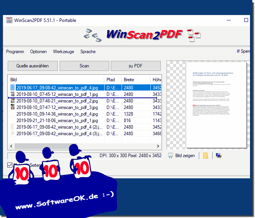
Task: Click Breite value 816 in the list
Action: coord(127,121)
